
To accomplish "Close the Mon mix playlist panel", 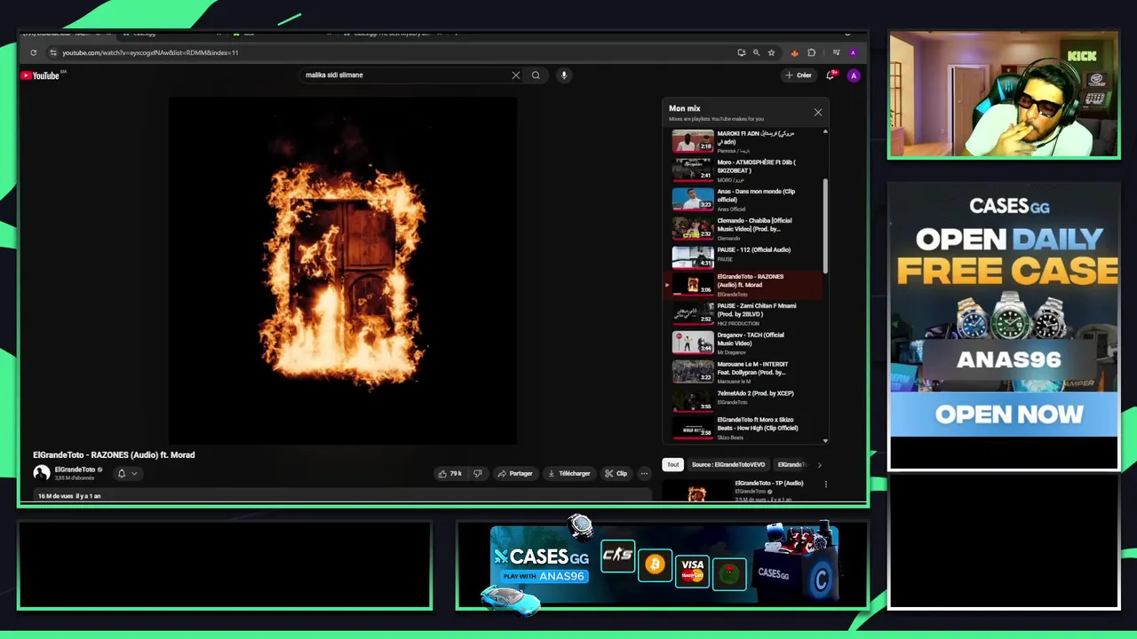I will (818, 113).
